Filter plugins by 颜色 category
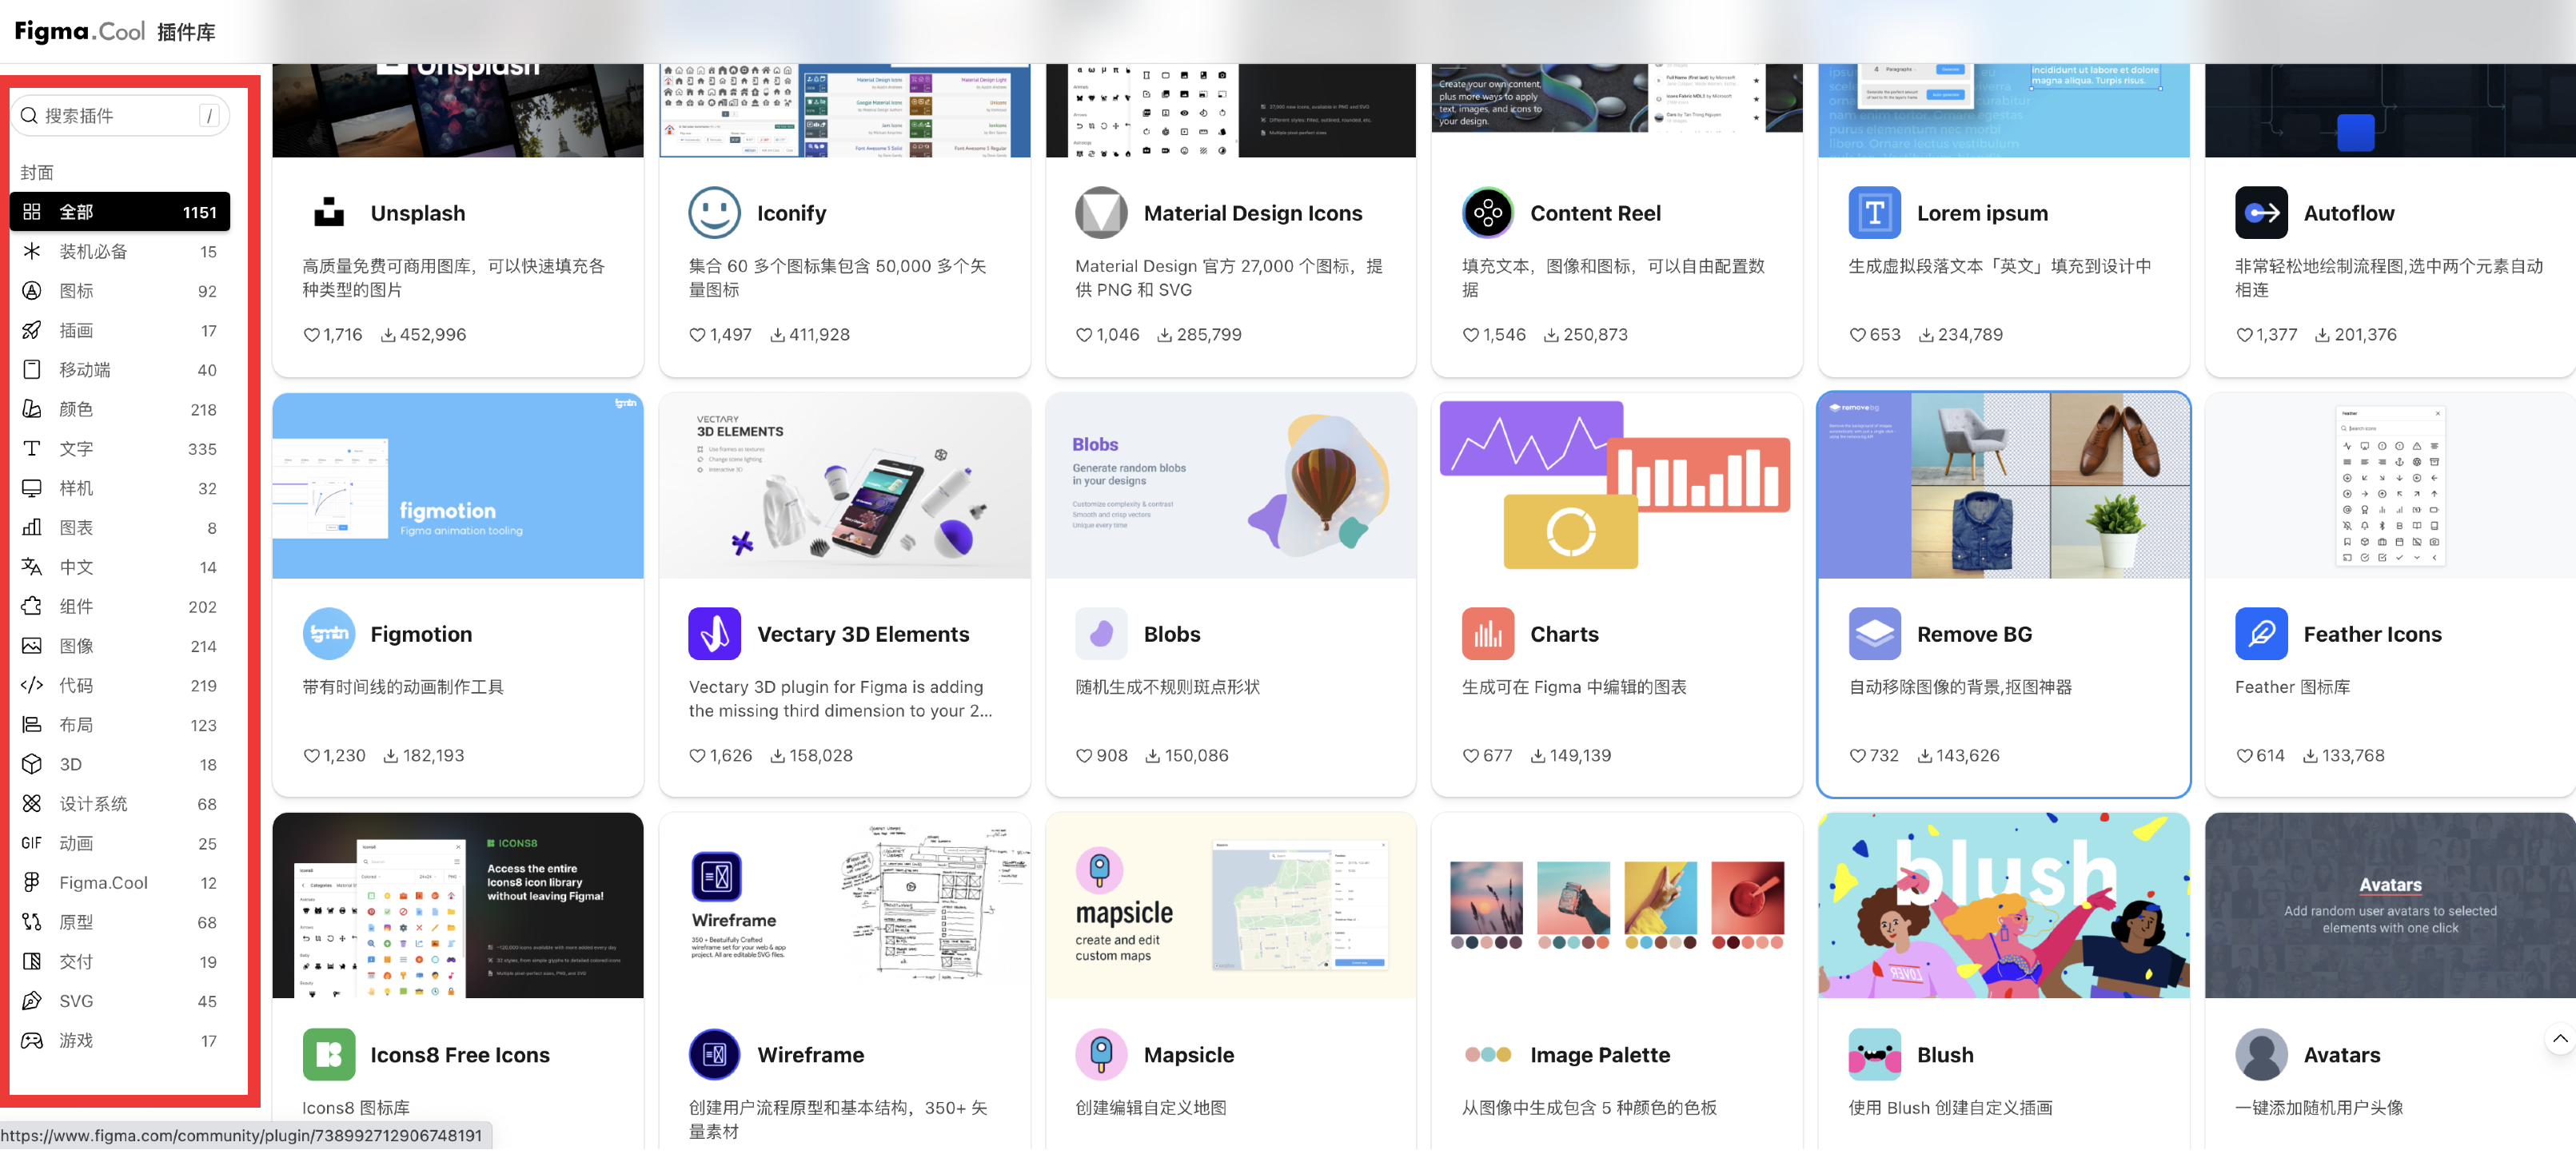Viewport: 2576px width, 1170px height. (119, 409)
